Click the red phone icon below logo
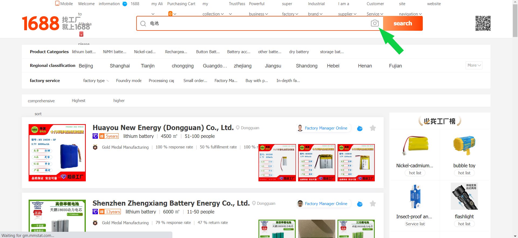 pos(81,34)
